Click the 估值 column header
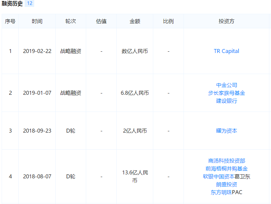This screenshot has width=271, height=204. point(101,21)
